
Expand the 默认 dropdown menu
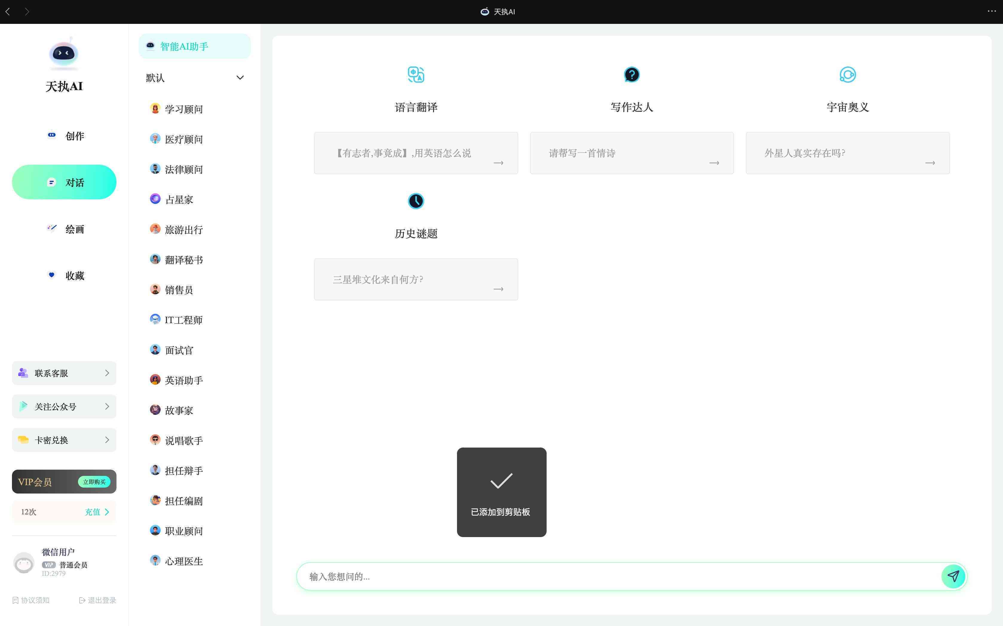point(240,78)
